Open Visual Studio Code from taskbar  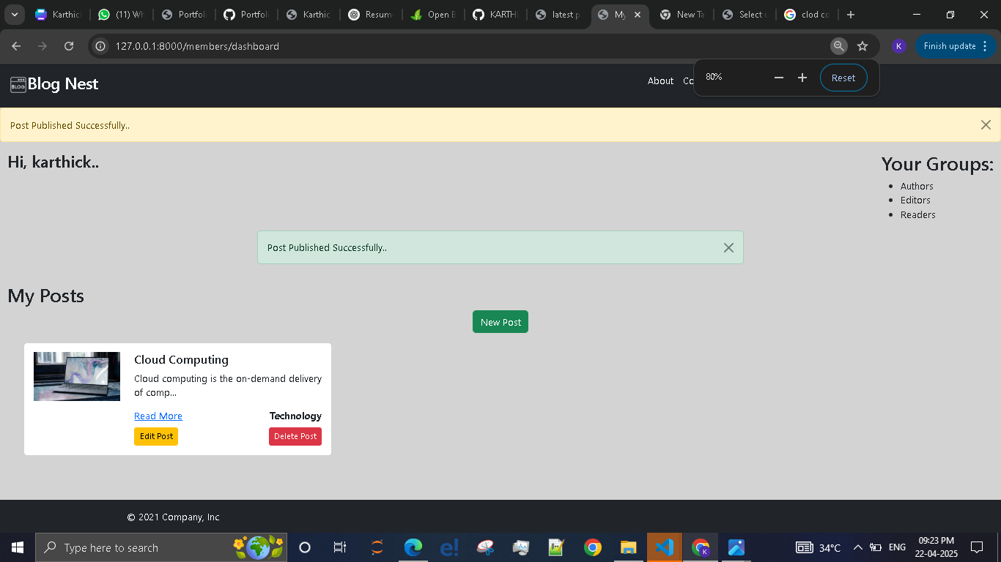(664, 547)
